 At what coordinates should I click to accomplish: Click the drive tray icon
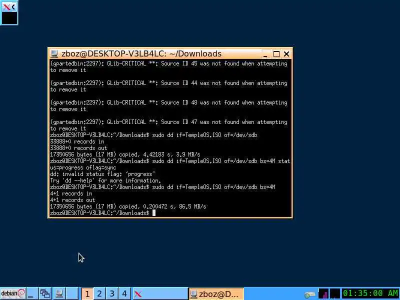pos(310,294)
